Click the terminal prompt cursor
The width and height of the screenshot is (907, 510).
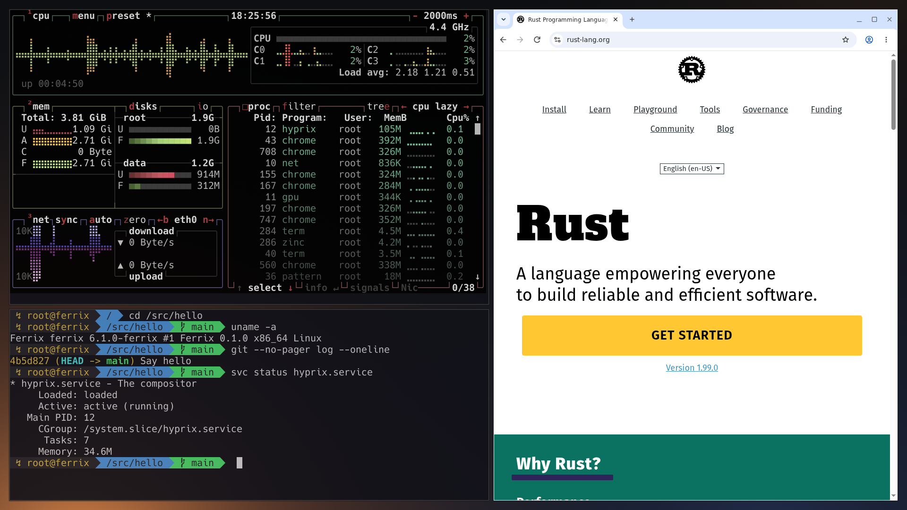tap(240, 463)
